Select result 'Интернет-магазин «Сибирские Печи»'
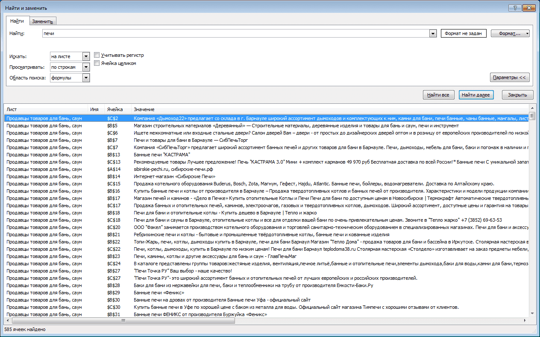 click(x=267, y=176)
